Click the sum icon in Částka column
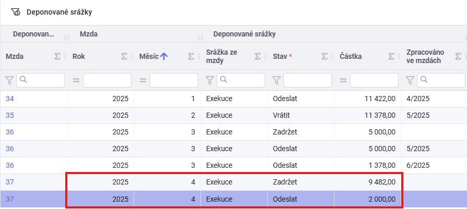Screen dimensions: 467x209 coord(392,56)
